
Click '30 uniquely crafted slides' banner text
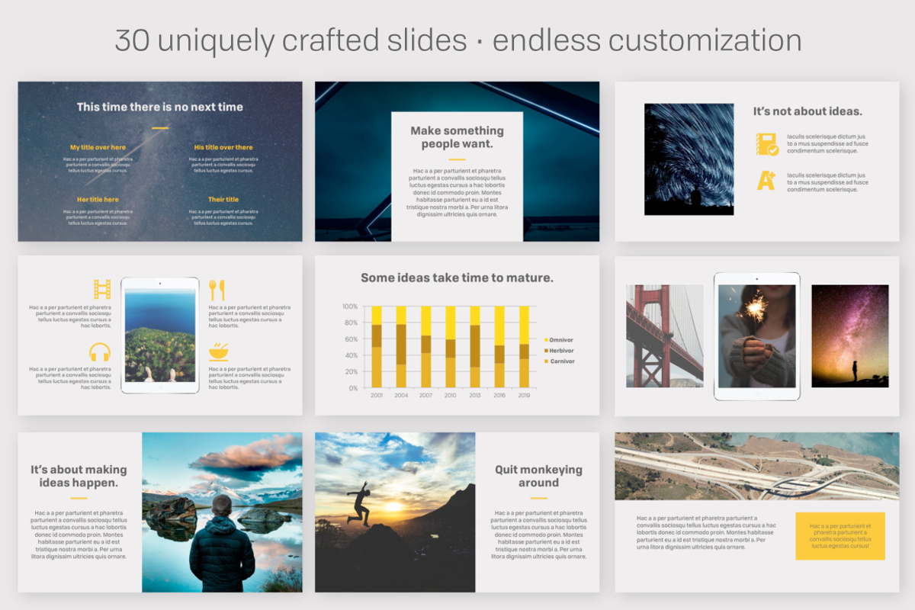click(x=291, y=40)
